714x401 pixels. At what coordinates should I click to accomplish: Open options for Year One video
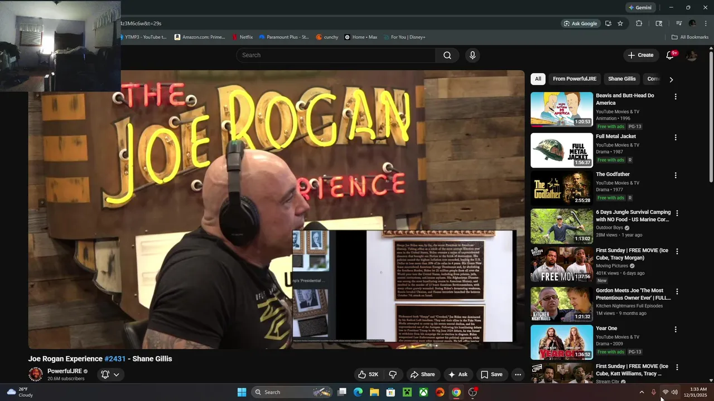click(676, 329)
